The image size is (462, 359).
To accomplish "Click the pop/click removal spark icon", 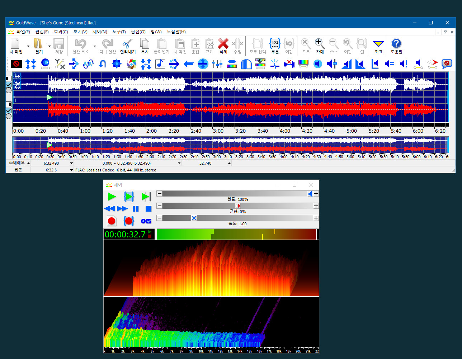I will [x=275, y=64].
